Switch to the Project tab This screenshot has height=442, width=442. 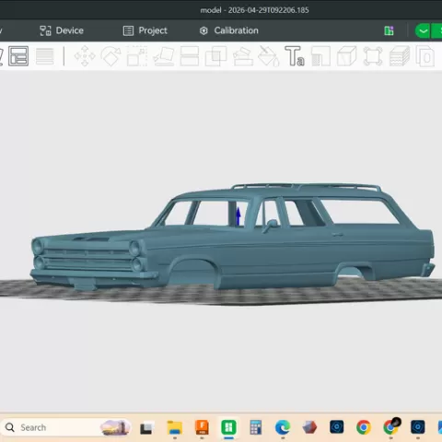[x=145, y=30]
